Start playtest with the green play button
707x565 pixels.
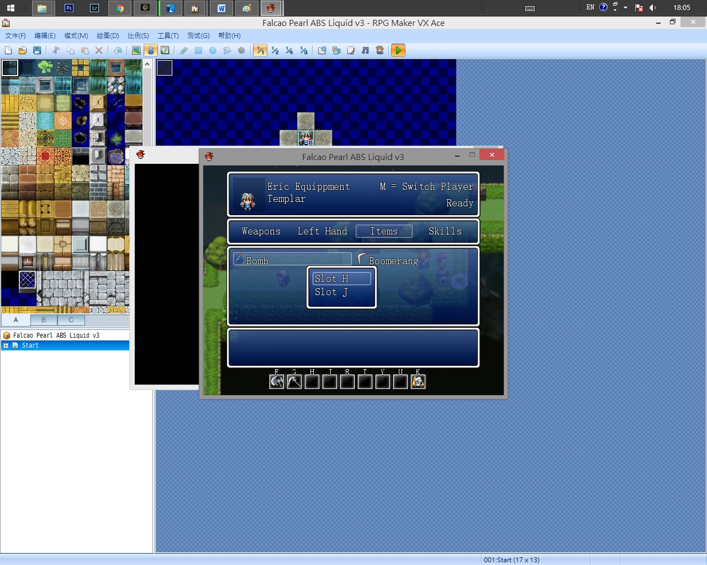398,50
